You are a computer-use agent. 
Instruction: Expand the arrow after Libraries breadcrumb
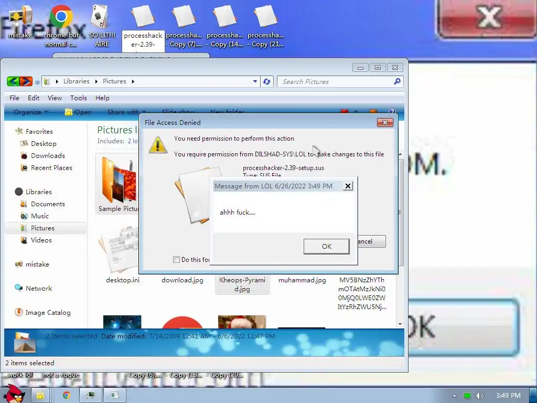[x=96, y=81]
